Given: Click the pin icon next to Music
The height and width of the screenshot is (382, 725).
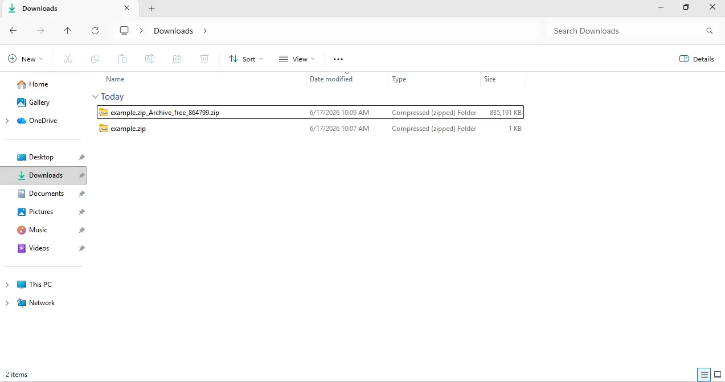Looking at the screenshot, I should coord(81,230).
